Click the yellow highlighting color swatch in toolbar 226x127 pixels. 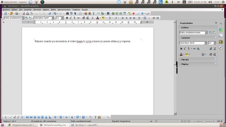pos(103,18)
